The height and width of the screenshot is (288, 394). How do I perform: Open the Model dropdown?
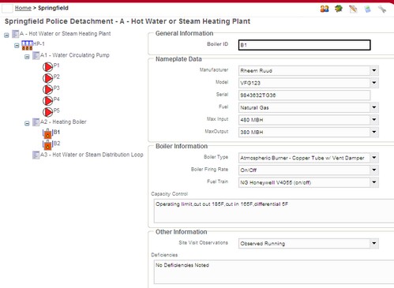click(x=374, y=83)
